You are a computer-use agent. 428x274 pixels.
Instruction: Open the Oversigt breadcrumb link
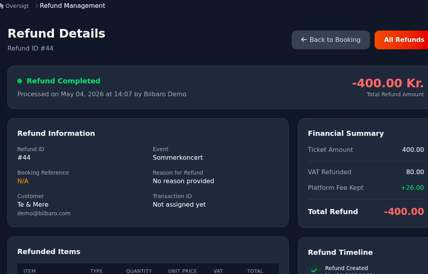pos(17,6)
